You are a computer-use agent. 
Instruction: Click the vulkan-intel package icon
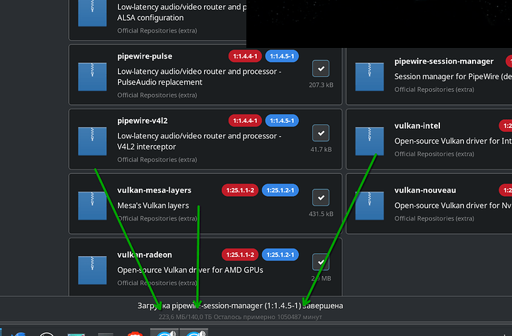tap(370, 141)
